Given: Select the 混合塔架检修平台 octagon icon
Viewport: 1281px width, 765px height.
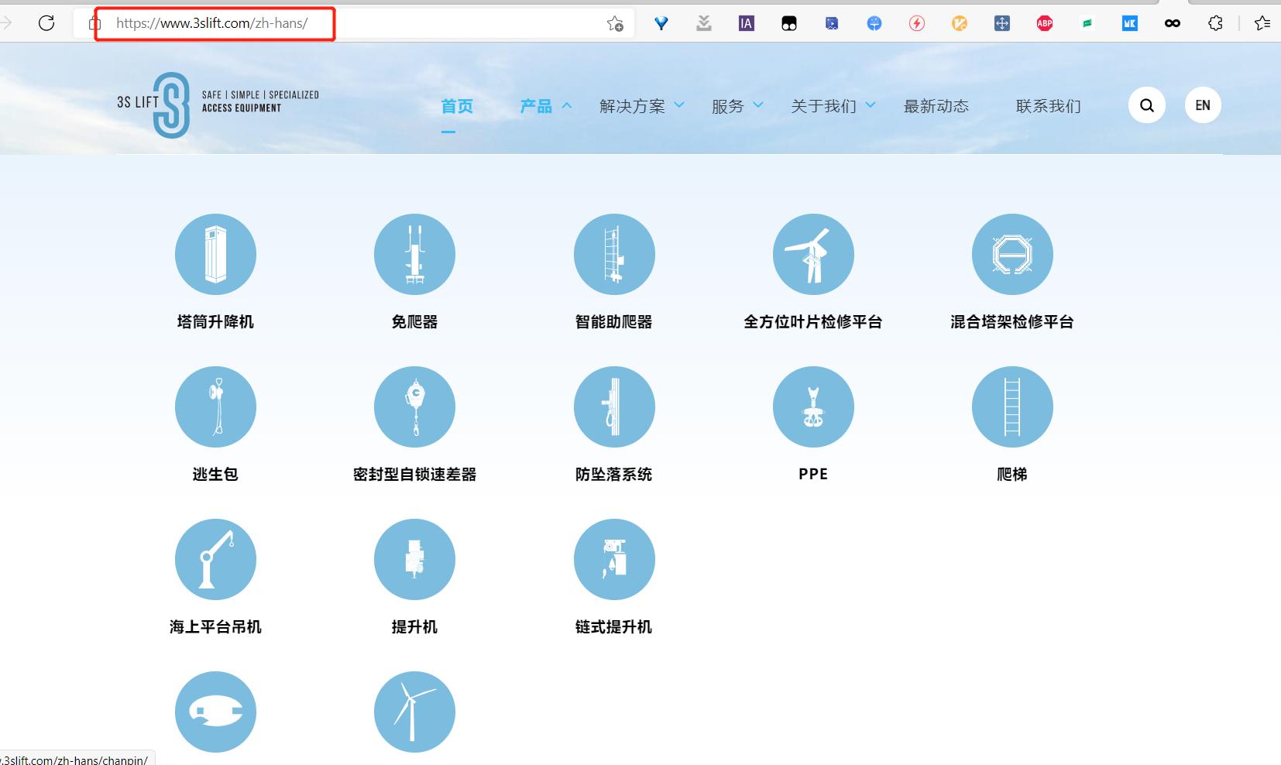Looking at the screenshot, I should tap(1012, 254).
